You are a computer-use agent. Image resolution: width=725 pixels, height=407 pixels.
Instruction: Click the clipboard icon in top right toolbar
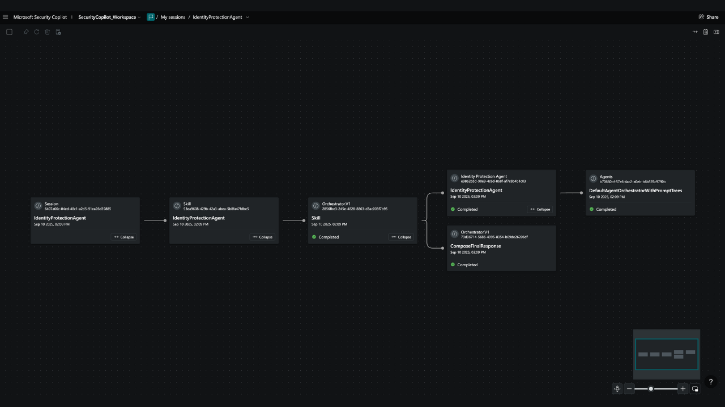706,32
